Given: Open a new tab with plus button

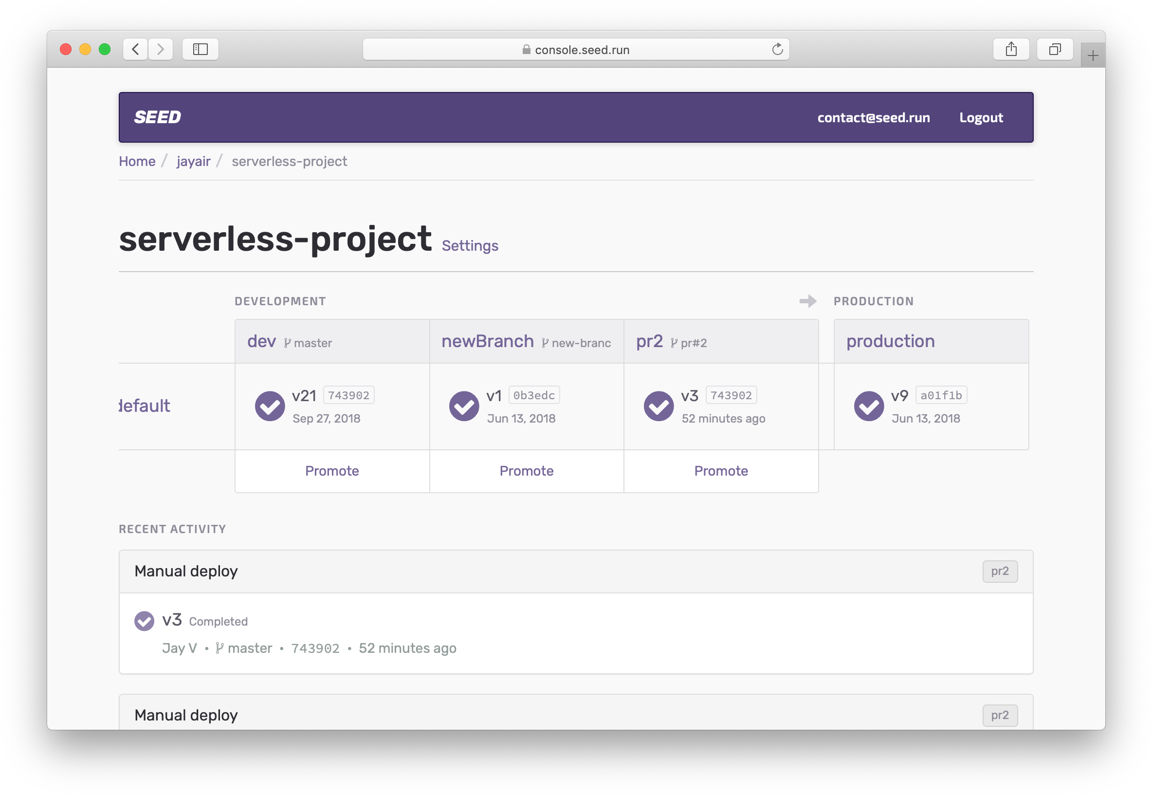Looking at the screenshot, I should click(1093, 56).
